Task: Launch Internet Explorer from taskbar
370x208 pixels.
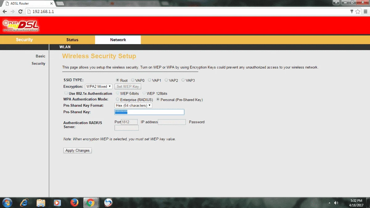Action: [24, 202]
